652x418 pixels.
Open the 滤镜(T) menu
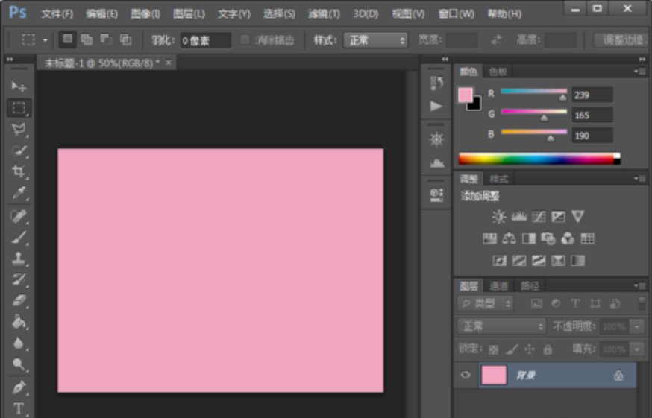click(x=324, y=14)
